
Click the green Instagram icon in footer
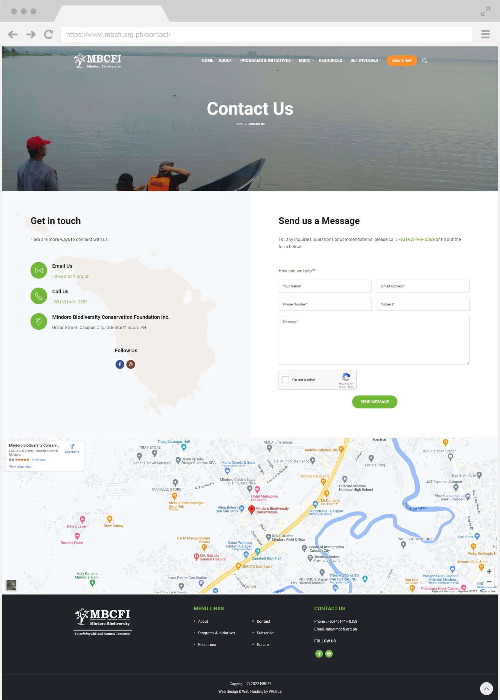[x=329, y=654]
